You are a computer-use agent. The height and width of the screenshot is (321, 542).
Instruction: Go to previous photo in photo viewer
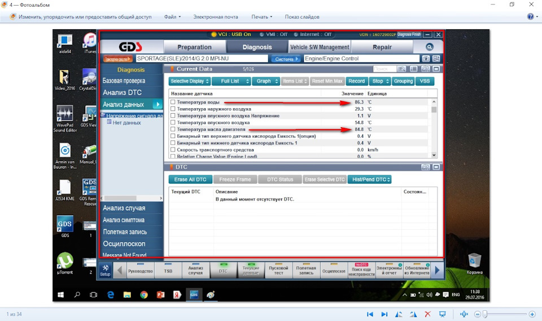(x=370, y=314)
